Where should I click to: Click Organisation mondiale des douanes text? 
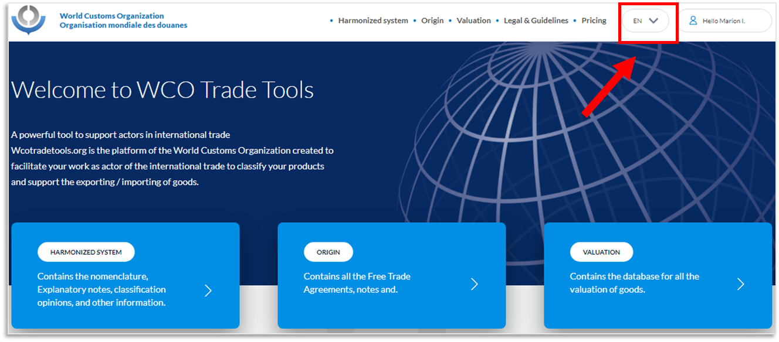coord(124,25)
